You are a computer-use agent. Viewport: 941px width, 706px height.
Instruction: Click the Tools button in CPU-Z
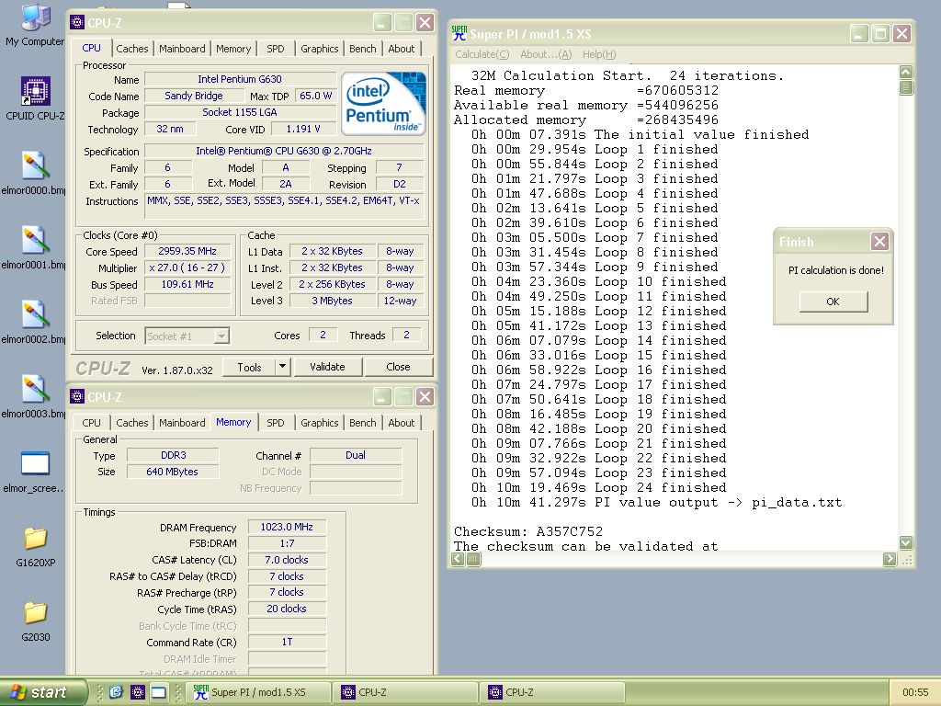[249, 367]
